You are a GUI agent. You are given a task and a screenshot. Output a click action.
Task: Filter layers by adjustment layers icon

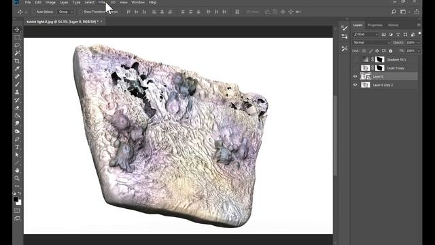[x=391, y=35]
